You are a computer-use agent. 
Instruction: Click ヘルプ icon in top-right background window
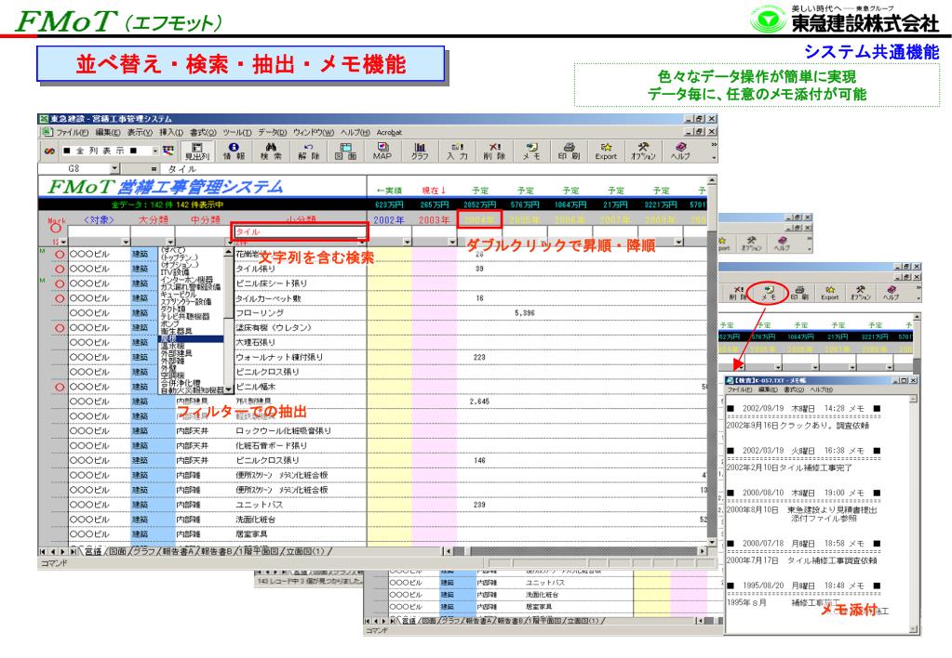(x=780, y=243)
